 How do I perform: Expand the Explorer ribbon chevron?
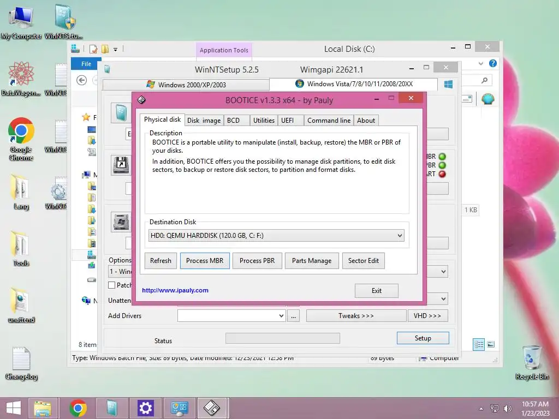[481, 63]
